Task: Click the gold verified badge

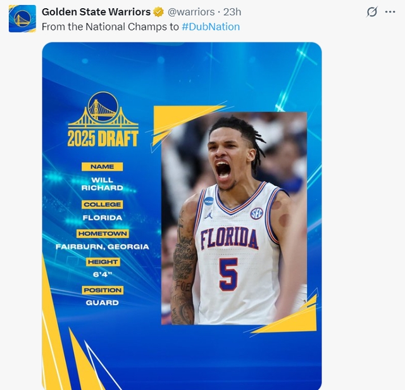Action: click(159, 12)
